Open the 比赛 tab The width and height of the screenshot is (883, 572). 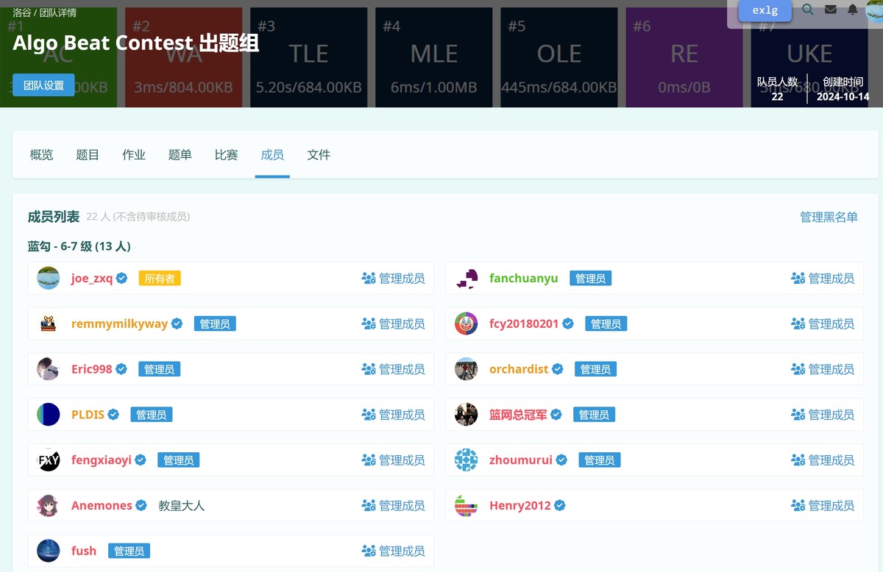(226, 155)
